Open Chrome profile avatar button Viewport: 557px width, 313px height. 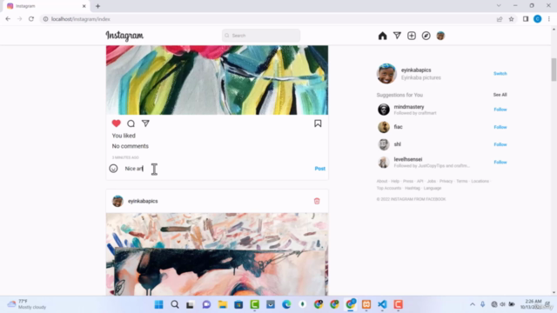pyautogui.click(x=538, y=19)
